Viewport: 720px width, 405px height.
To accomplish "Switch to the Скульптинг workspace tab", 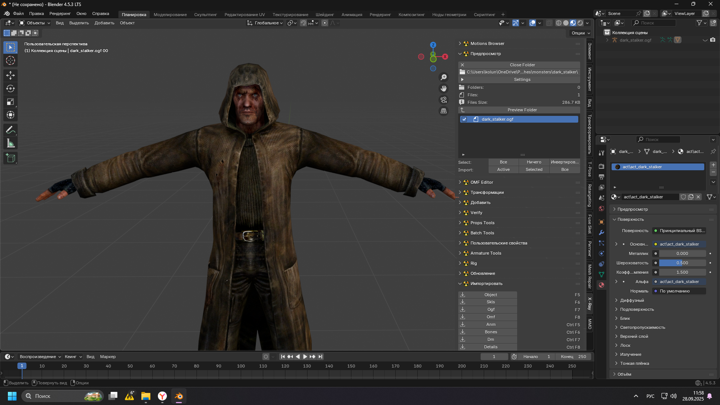I will [x=205, y=15].
